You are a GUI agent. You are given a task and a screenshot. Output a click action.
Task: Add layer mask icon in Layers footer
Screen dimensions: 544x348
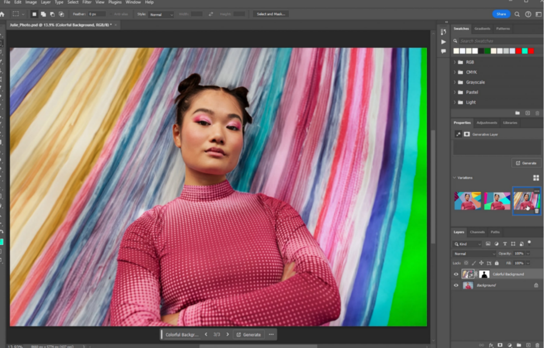(x=500, y=345)
